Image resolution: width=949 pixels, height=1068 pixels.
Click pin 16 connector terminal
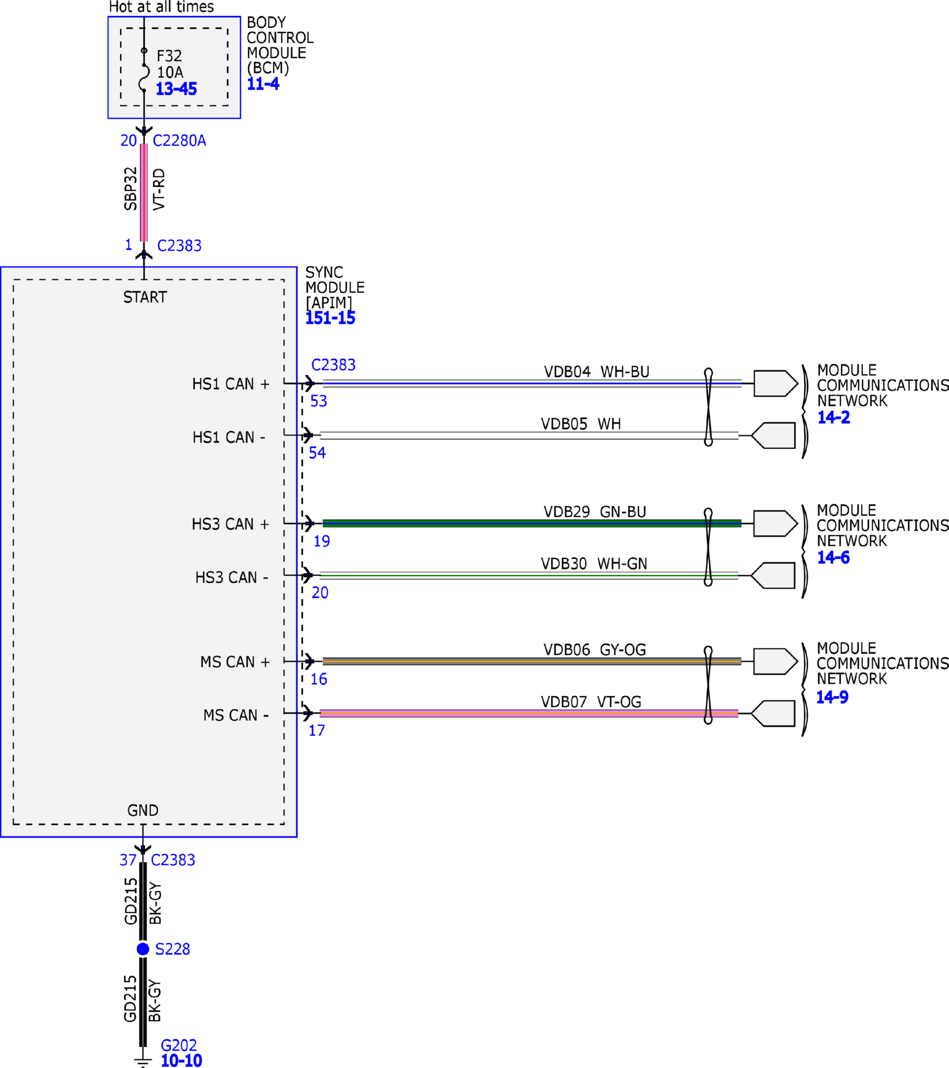(x=309, y=662)
